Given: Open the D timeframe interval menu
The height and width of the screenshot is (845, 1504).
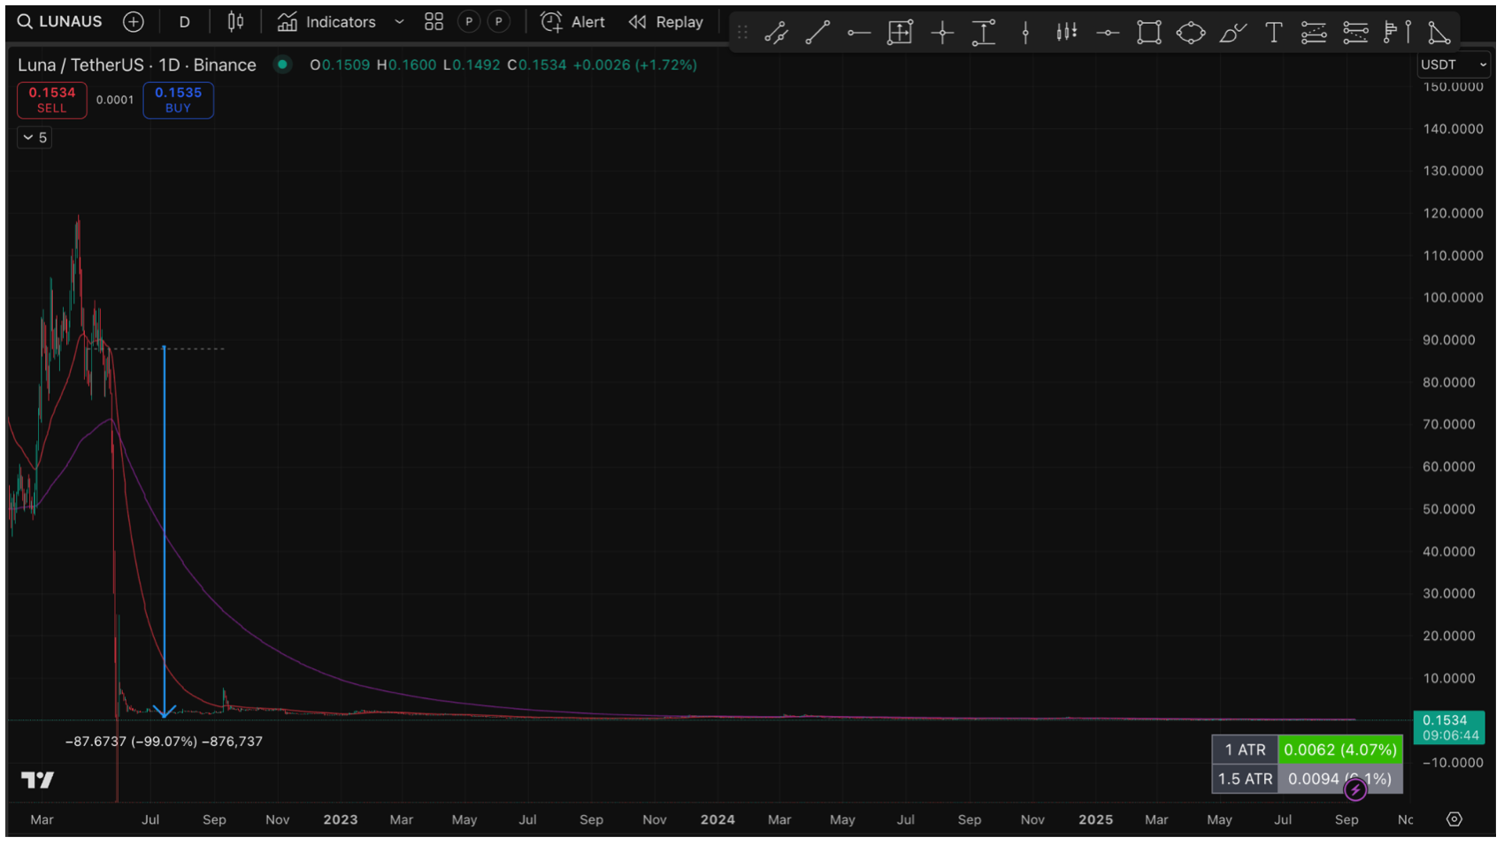Looking at the screenshot, I should 184,22.
